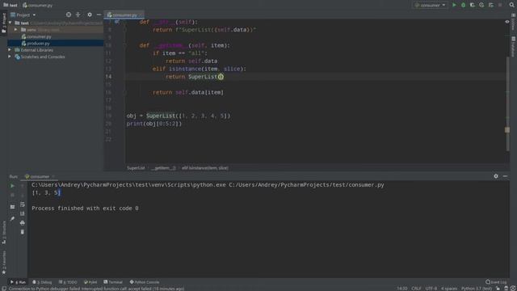Fold the __getitem__ method in gutter
517x291 pixels.
point(124,45)
